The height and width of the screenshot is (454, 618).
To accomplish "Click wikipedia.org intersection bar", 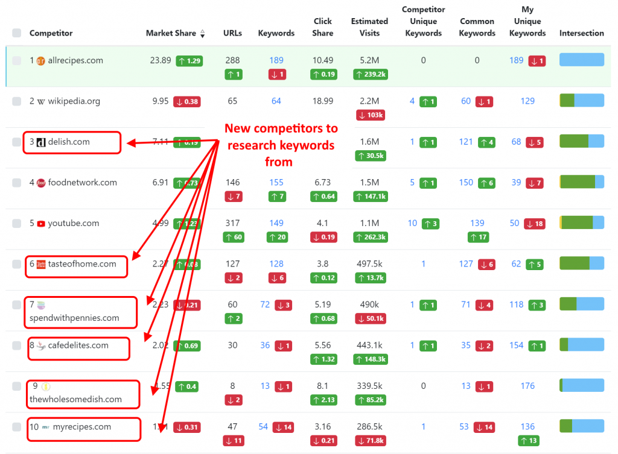I will [x=581, y=101].
